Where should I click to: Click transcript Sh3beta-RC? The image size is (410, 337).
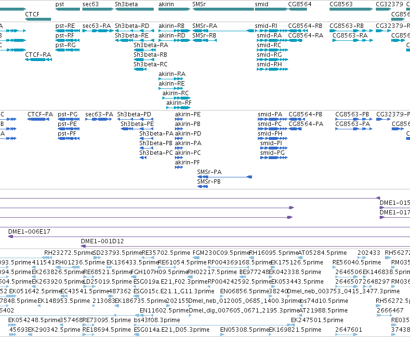(140, 69)
